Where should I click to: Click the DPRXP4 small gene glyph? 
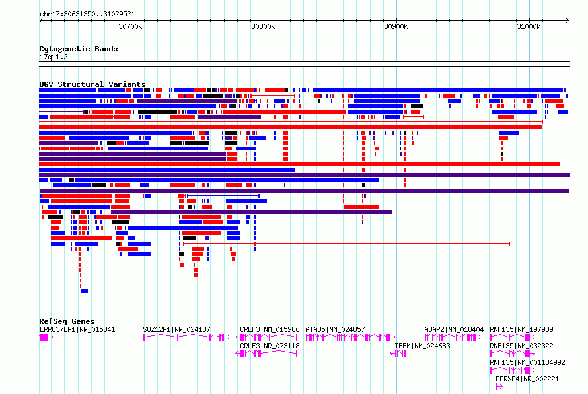[x=499, y=387]
